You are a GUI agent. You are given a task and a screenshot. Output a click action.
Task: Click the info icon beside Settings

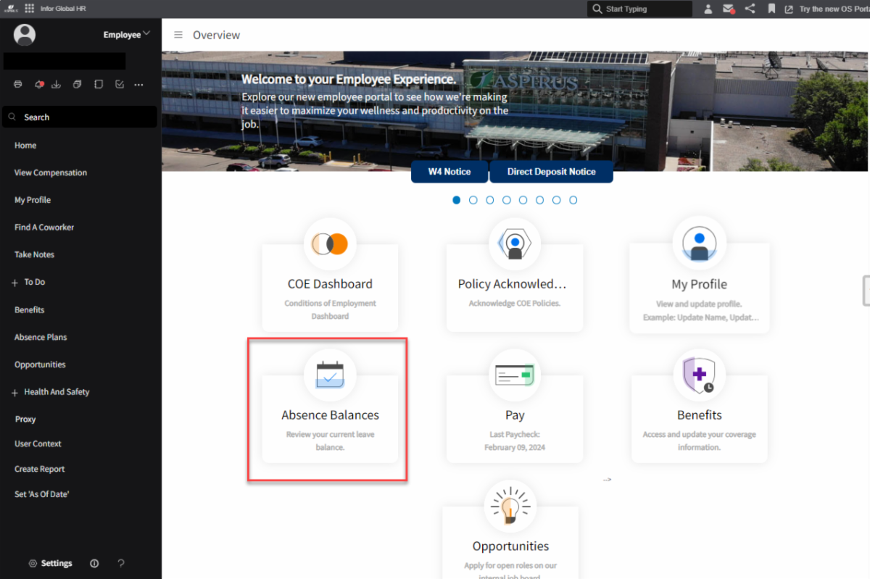click(x=94, y=563)
